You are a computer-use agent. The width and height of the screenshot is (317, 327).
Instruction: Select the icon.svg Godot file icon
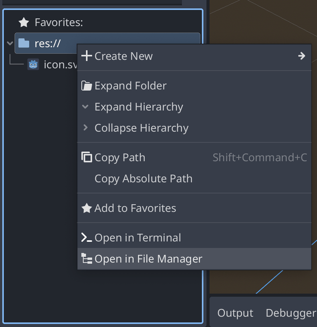pos(33,65)
